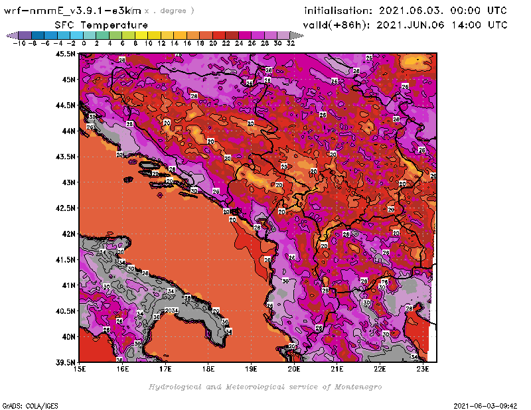The image size is (531, 410).
Task: Click the '20E' longitude label
Action: (294, 369)
